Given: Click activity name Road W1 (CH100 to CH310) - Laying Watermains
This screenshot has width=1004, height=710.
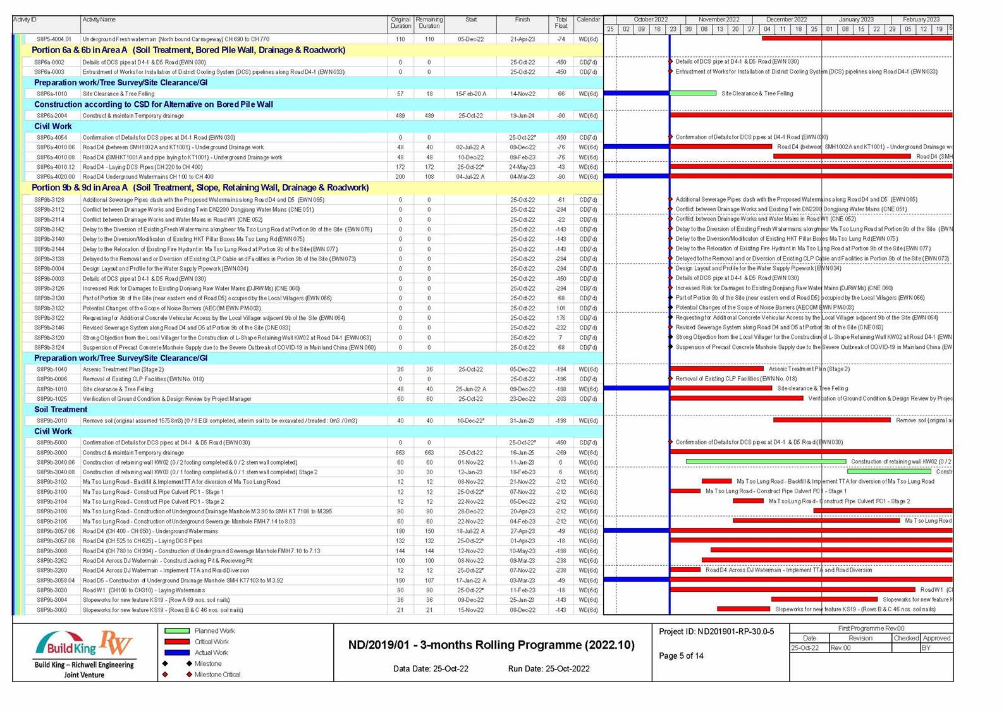Looking at the screenshot, I should click(x=144, y=591).
